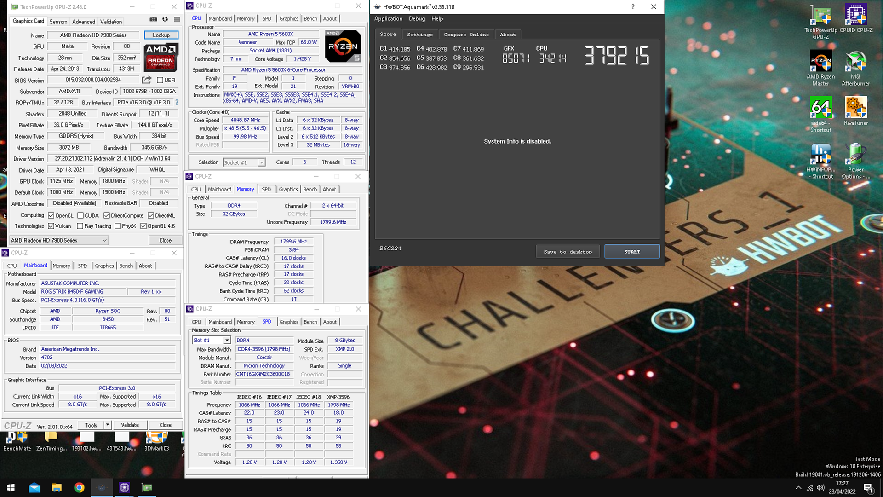Click GPU Name field AMD Radeon HD 7900 Series
The image size is (883, 497).
[93, 35]
